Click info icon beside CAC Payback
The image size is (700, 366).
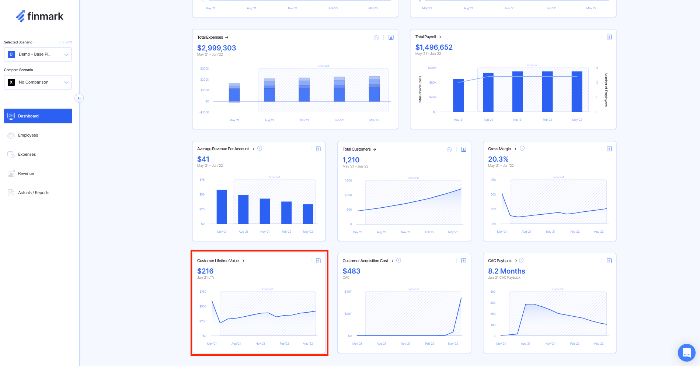[x=521, y=260]
